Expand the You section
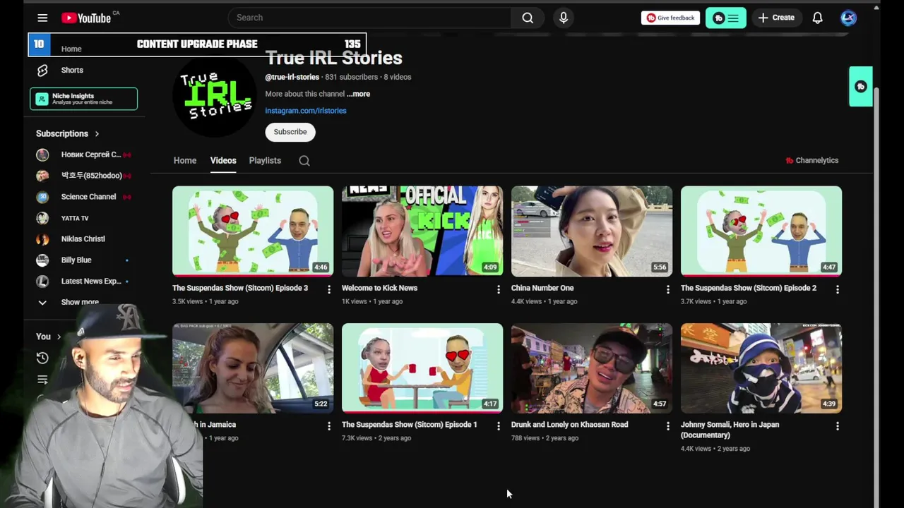This screenshot has height=508, width=904. (x=48, y=337)
